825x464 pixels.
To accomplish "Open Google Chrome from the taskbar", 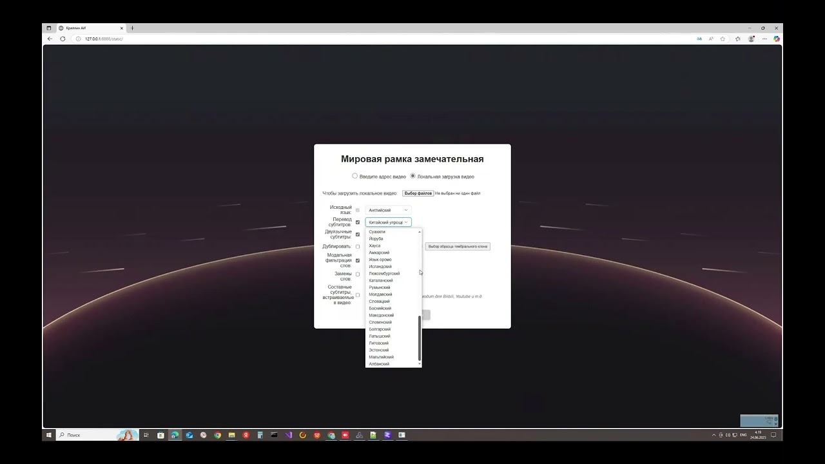I will click(218, 435).
